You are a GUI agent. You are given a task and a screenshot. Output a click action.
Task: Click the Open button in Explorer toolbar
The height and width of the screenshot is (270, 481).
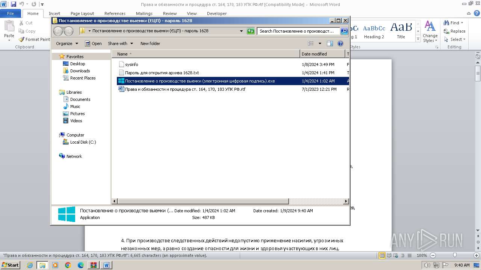(x=93, y=43)
